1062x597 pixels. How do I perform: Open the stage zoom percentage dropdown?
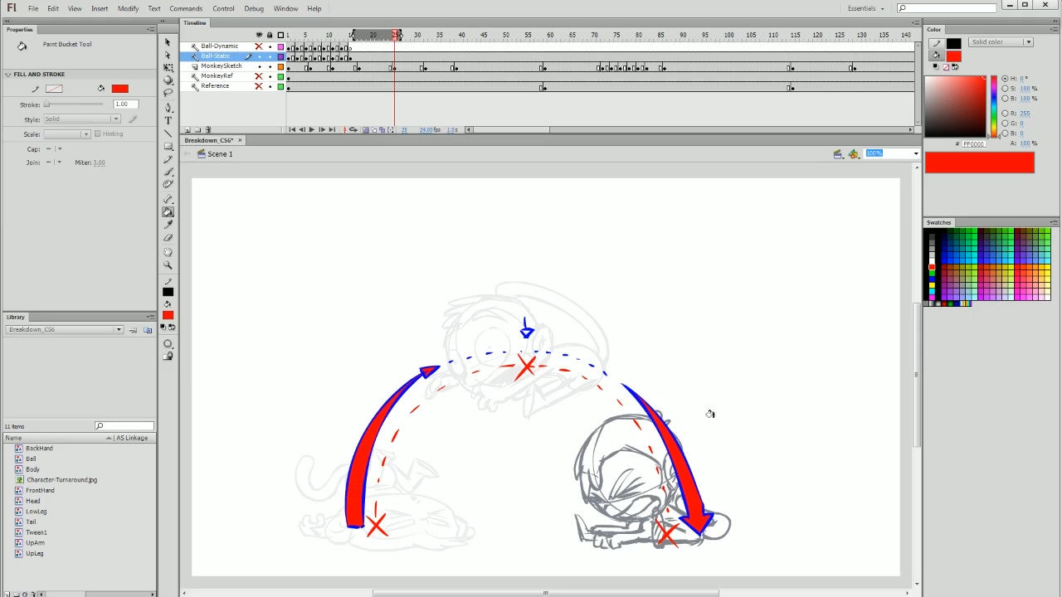click(x=915, y=153)
